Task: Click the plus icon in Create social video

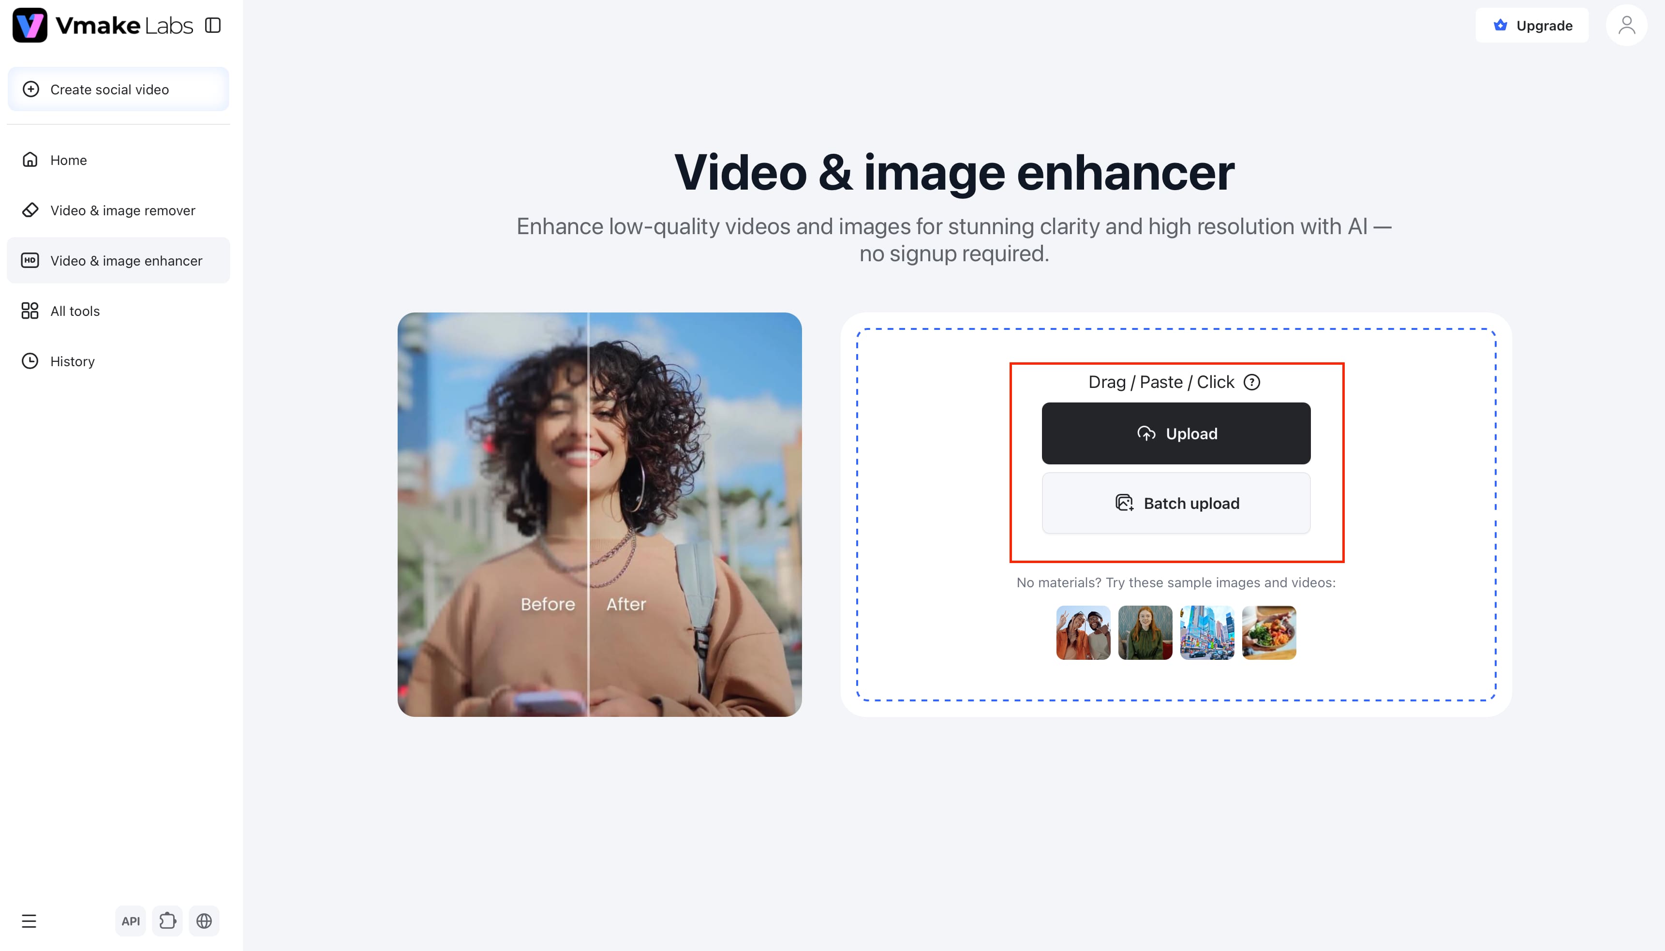Action: pyautogui.click(x=30, y=89)
